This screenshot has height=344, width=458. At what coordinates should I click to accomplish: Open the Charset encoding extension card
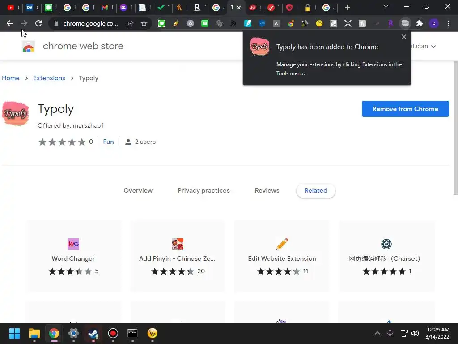[386, 256]
